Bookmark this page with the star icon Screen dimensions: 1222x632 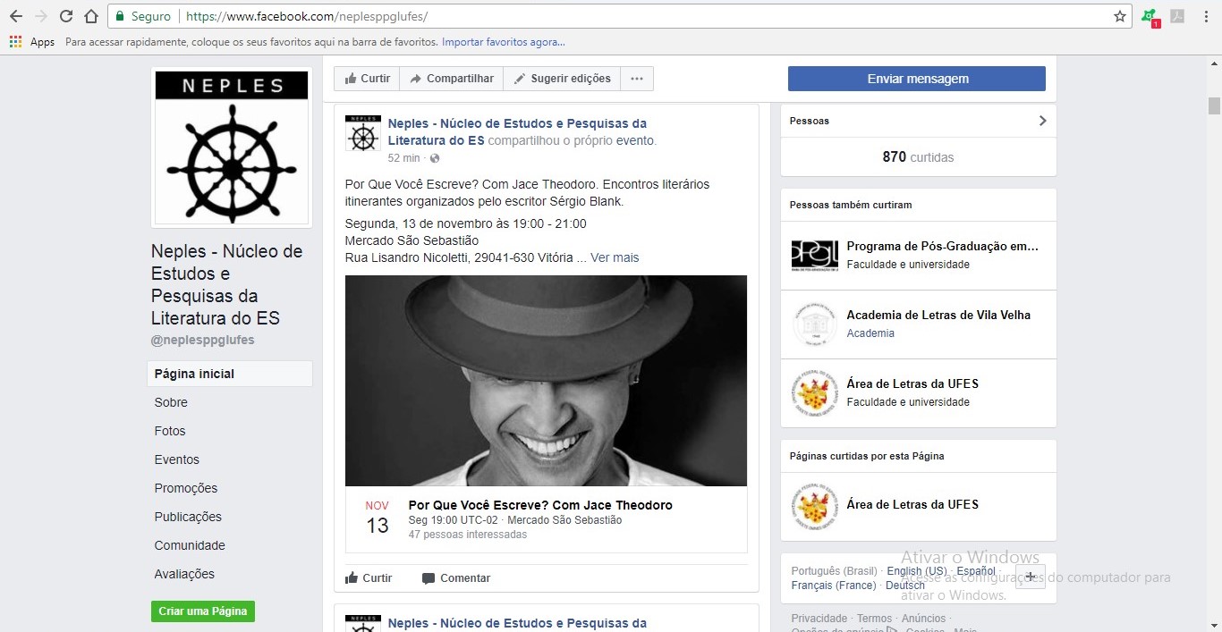point(1119,16)
